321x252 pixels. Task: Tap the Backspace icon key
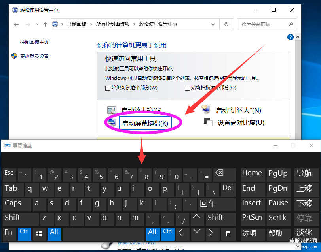click(224, 175)
